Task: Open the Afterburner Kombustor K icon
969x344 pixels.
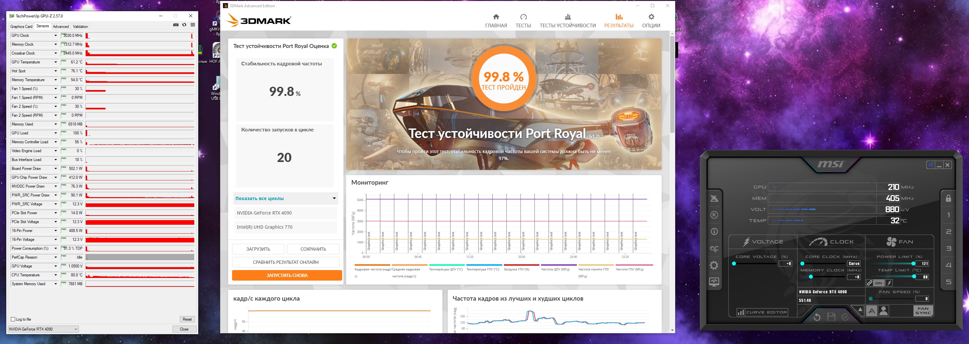Action: (x=714, y=215)
